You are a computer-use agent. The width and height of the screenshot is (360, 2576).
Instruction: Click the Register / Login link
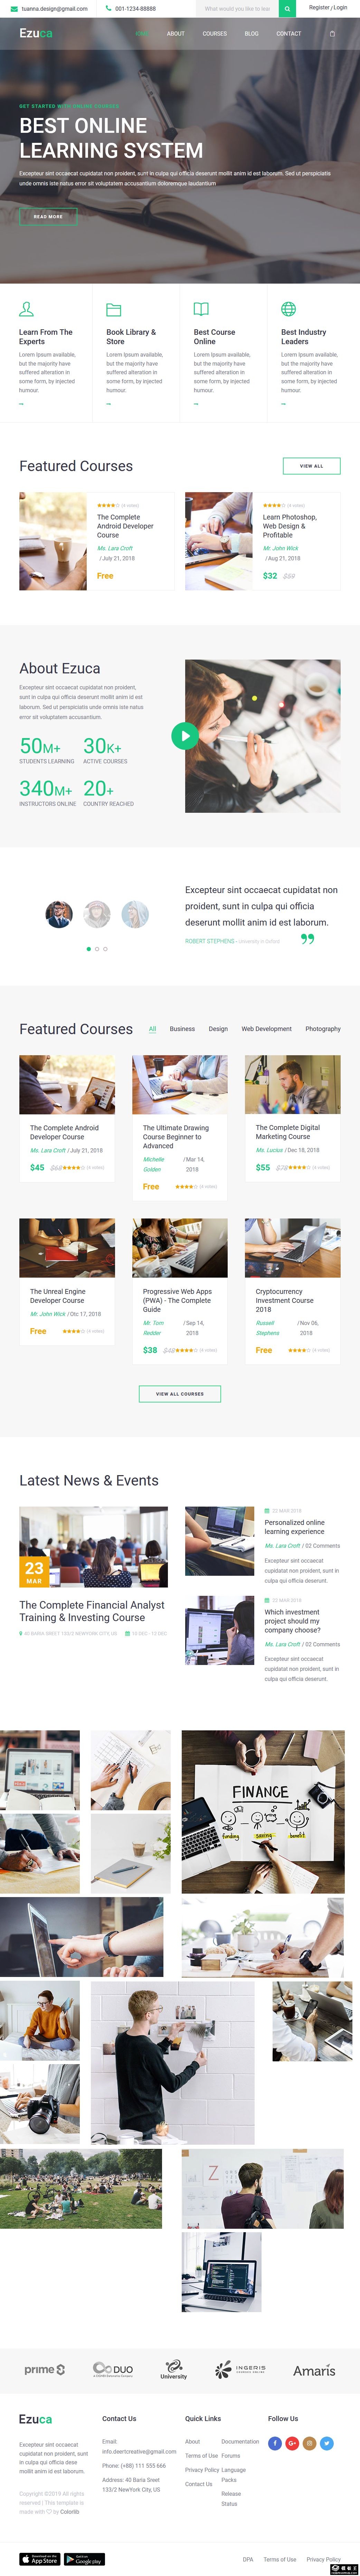[x=328, y=8]
